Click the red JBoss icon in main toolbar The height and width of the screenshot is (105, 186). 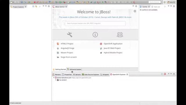click(134, 2)
